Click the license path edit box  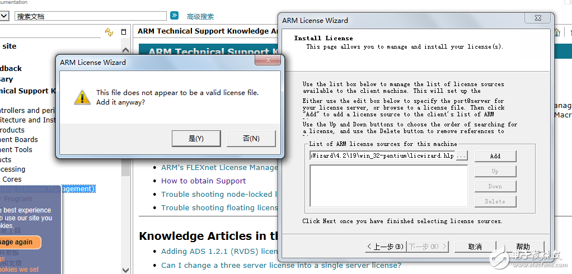382,156
